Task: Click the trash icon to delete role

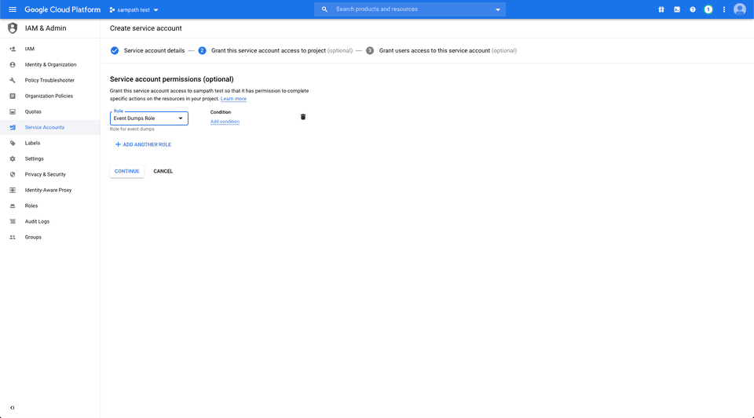Action: tap(303, 117)
